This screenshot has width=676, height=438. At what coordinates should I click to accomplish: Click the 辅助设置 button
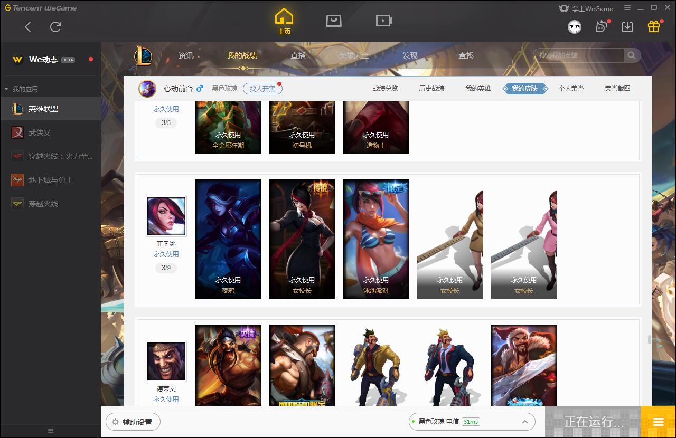point(133,422)
